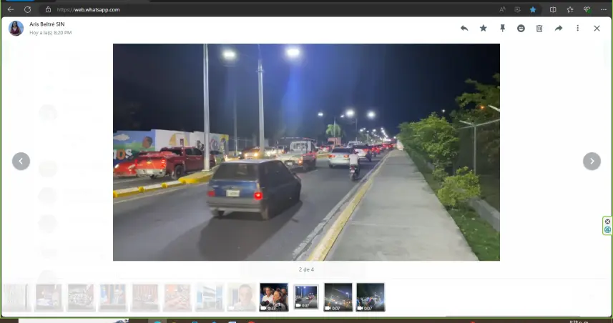Select the currently highlighted street video thumbnail
The width and height of the screenshot is (613, 323).
click(306, 297)
